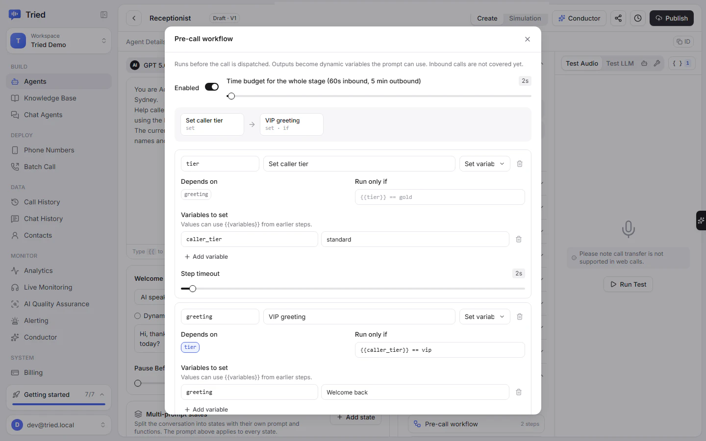
Task: Click the caller_tier variable name field
Action: click(250, 239)
